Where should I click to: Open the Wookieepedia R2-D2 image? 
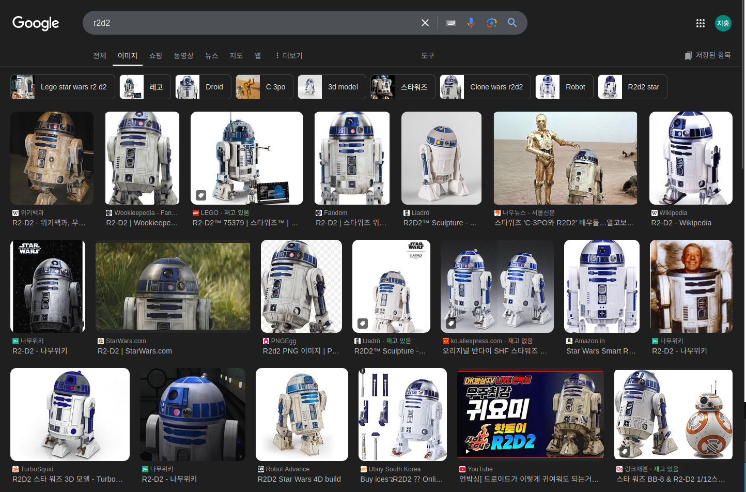(x=142, y=158)
